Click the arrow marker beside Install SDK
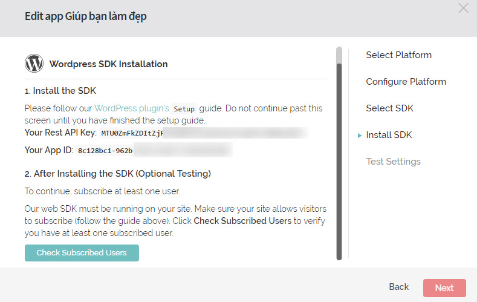This screenshot has width=477, height=302. coord(360,136)
